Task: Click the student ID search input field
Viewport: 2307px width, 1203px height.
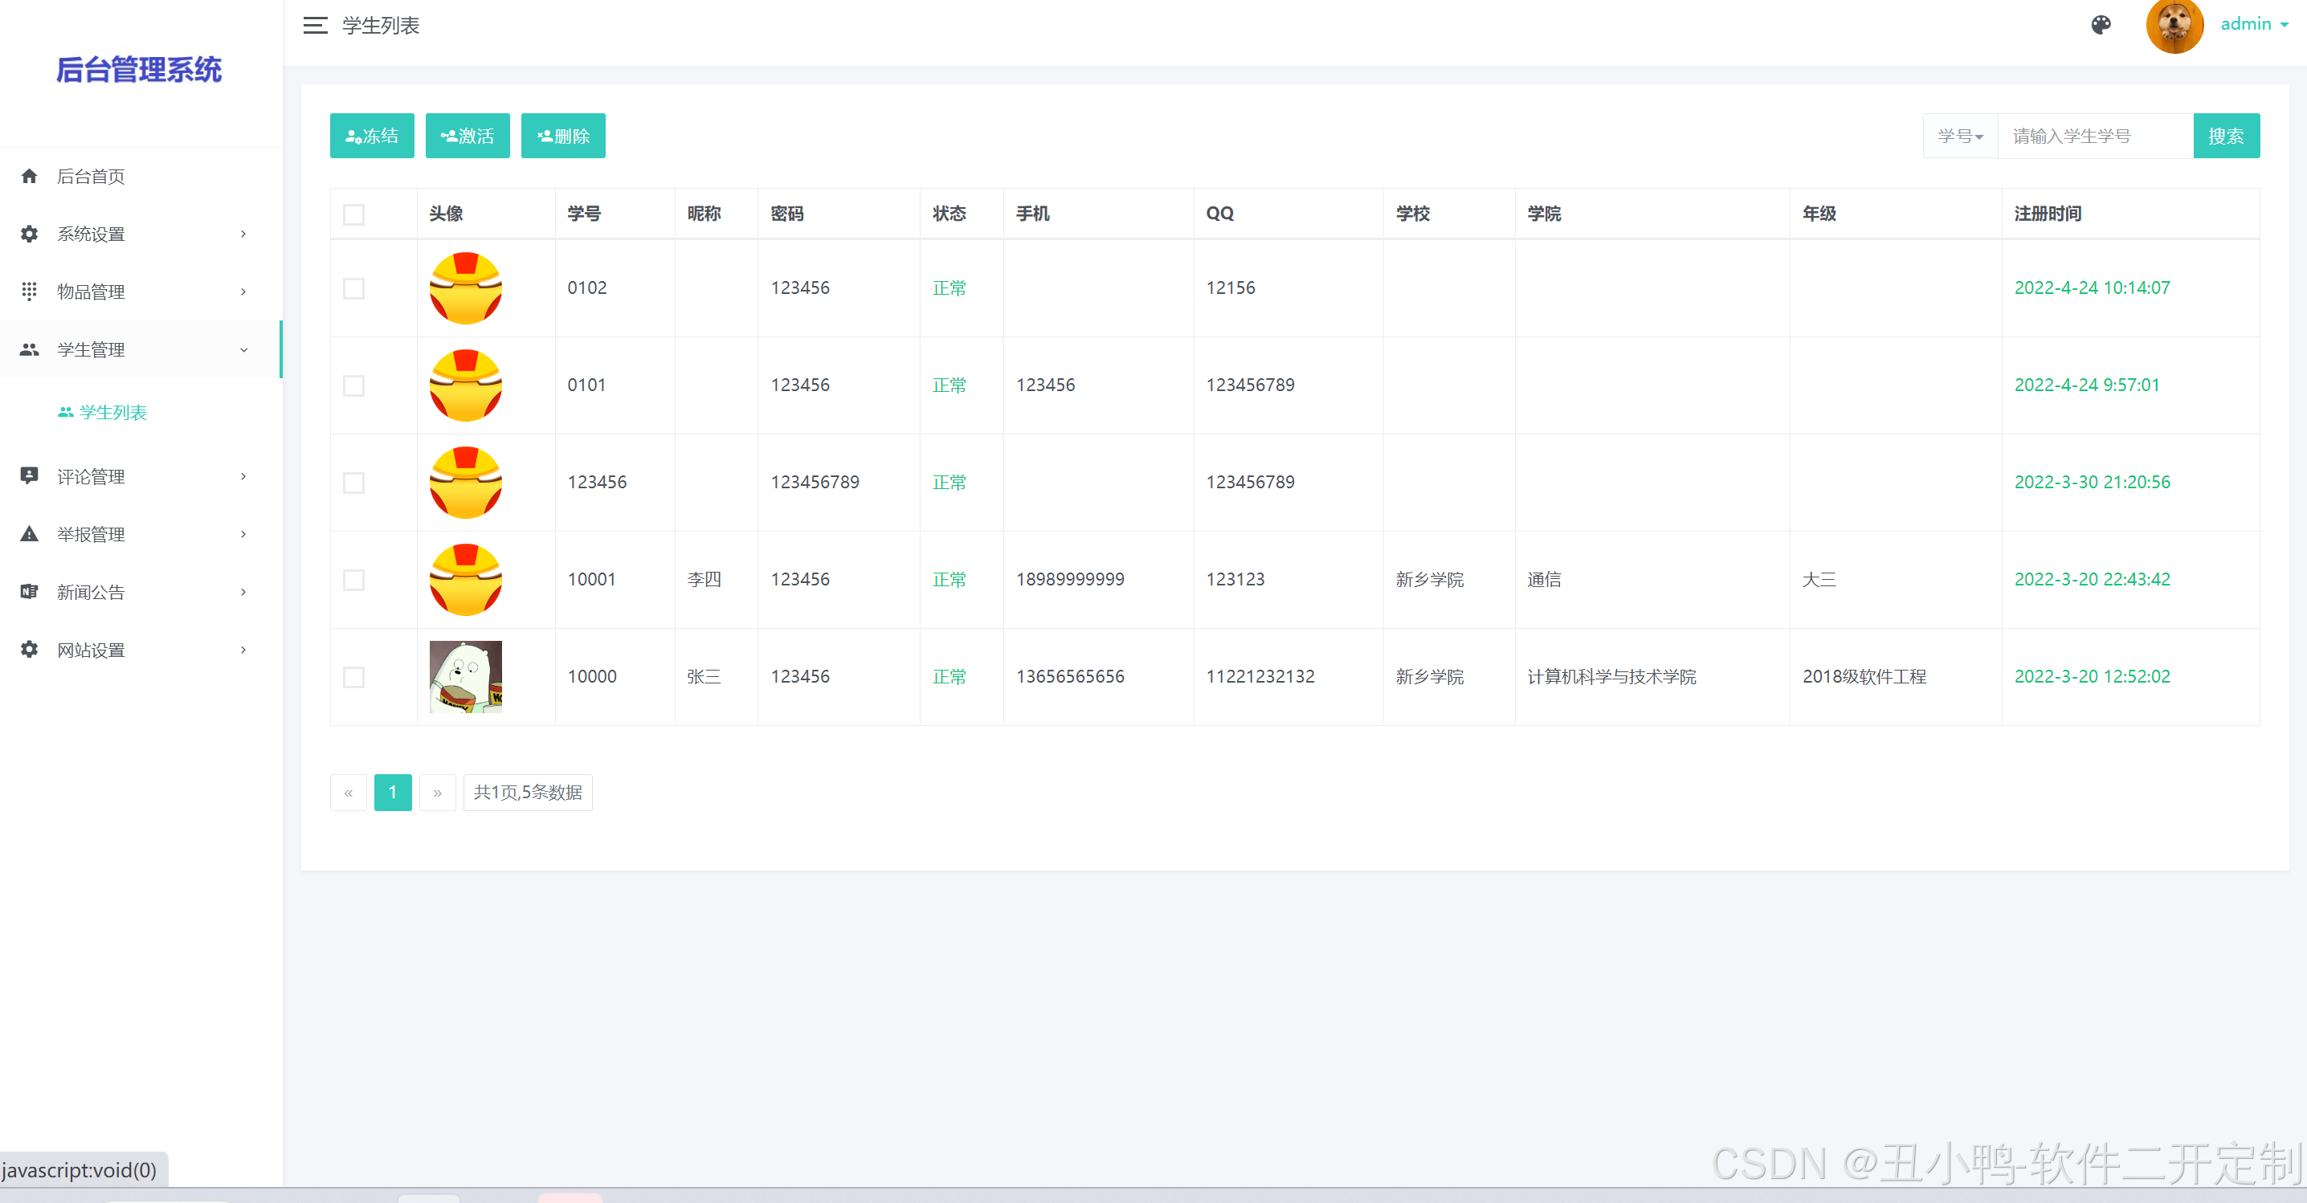Action: [x=2095, y=136]
